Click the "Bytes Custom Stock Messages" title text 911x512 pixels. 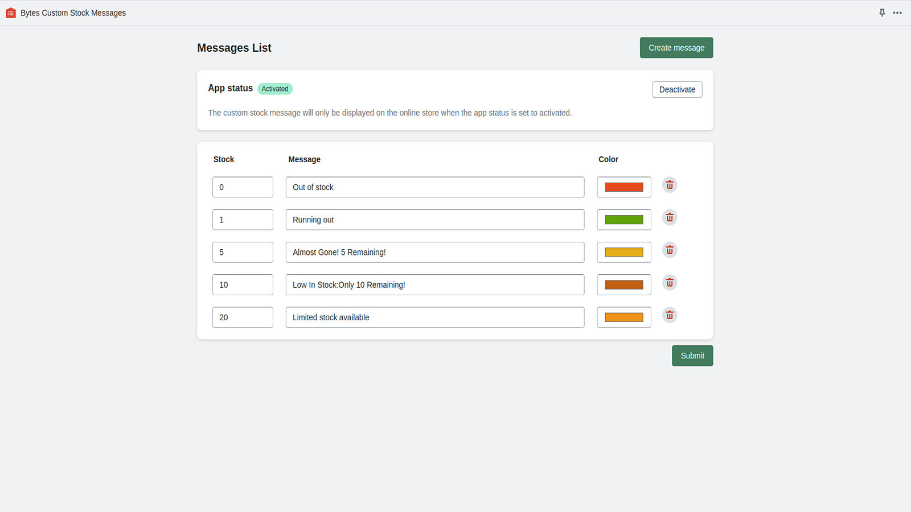click(73, 13)
